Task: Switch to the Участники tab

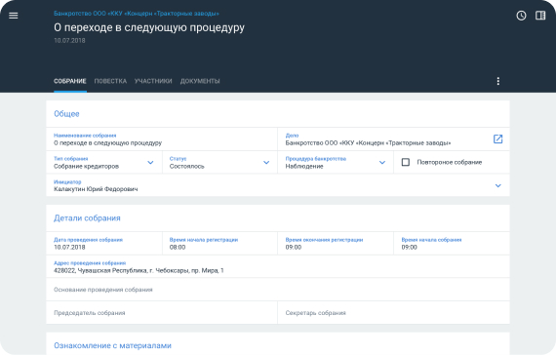Action: pos(153,81)
